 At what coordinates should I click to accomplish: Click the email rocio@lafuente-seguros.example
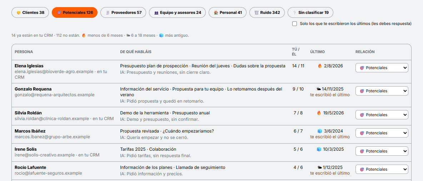[48, 174]
